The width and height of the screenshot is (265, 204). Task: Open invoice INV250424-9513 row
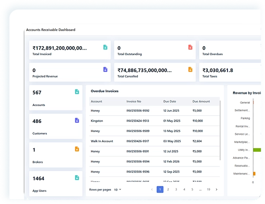point(137,121)
